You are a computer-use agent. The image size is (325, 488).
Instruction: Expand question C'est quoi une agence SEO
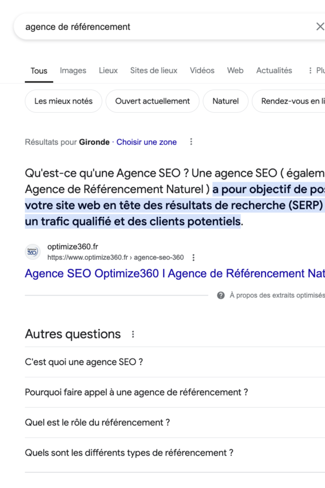point(84,362)
